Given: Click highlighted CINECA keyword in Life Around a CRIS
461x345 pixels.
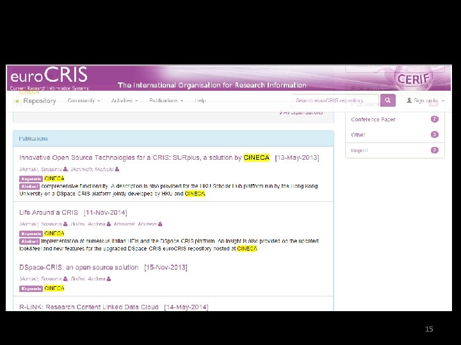Looking at the screenshot, I should [54, 234].
